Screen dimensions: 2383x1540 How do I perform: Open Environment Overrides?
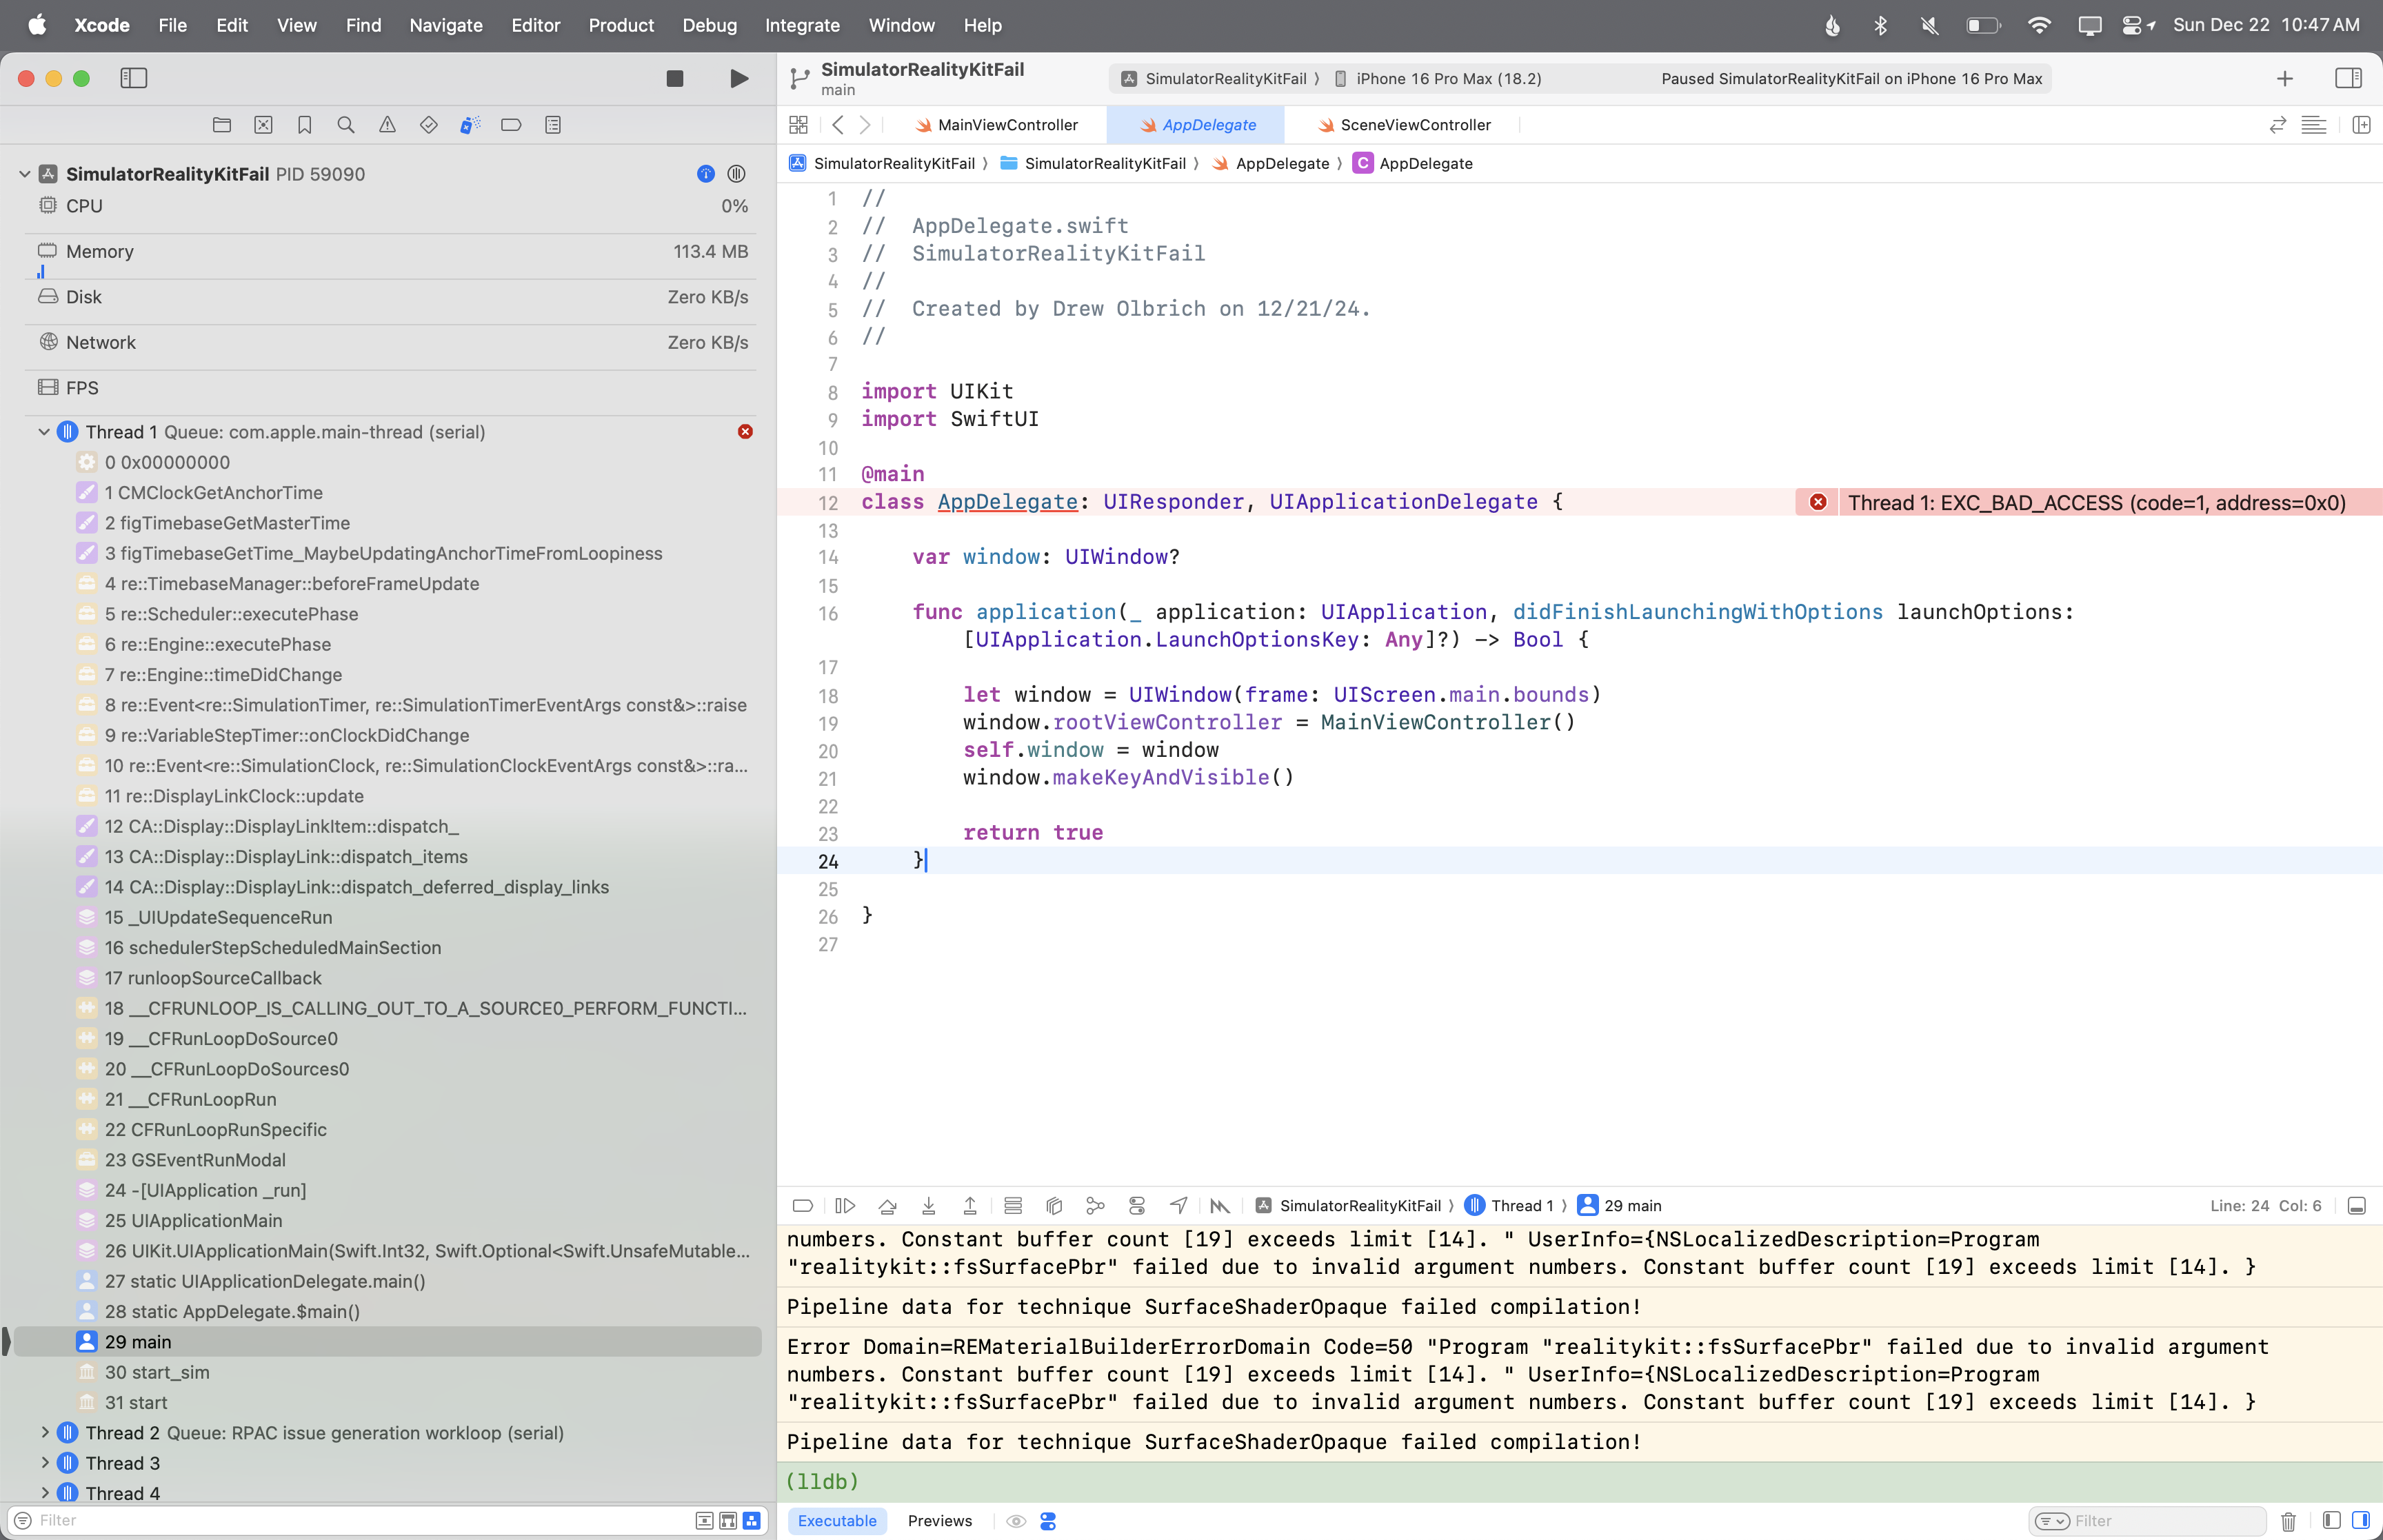[1137, 1206]
